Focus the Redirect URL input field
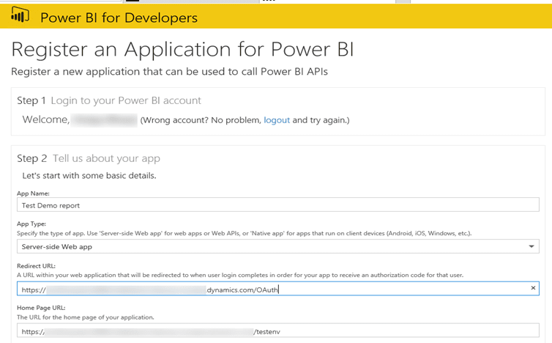The width and height of the screenshot is (552, 343). [x=277, y=289]
